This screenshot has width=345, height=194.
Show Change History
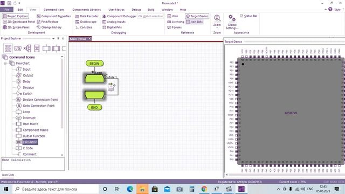49,27
